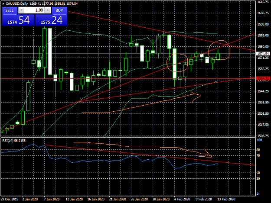Click the 1589.00 price axis label
The image size is (271, 203).
click(x=263, y=35)
